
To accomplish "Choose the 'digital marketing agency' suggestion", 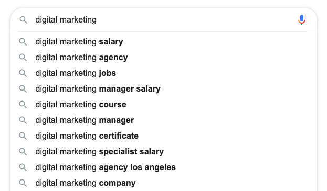I will [164, 58].
